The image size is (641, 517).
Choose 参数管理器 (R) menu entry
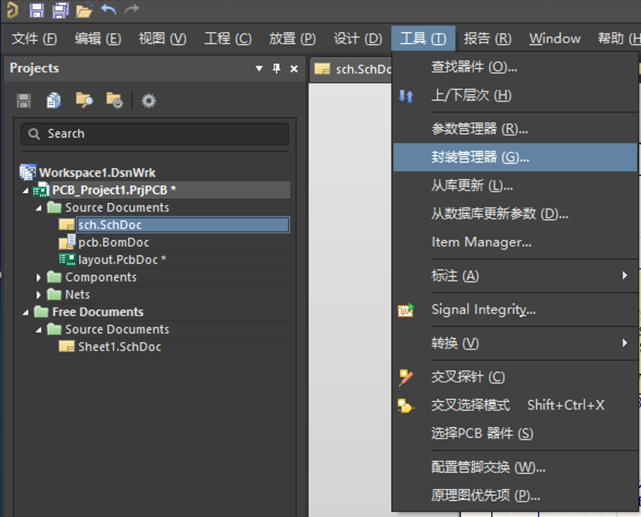pyautogui.click(x=515, y=129)
